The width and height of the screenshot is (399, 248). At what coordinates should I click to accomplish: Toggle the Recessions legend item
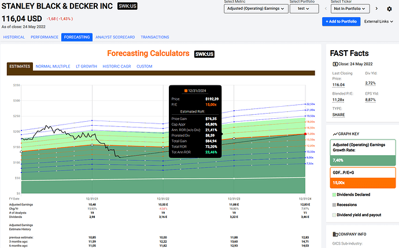[x=350, y=205]
